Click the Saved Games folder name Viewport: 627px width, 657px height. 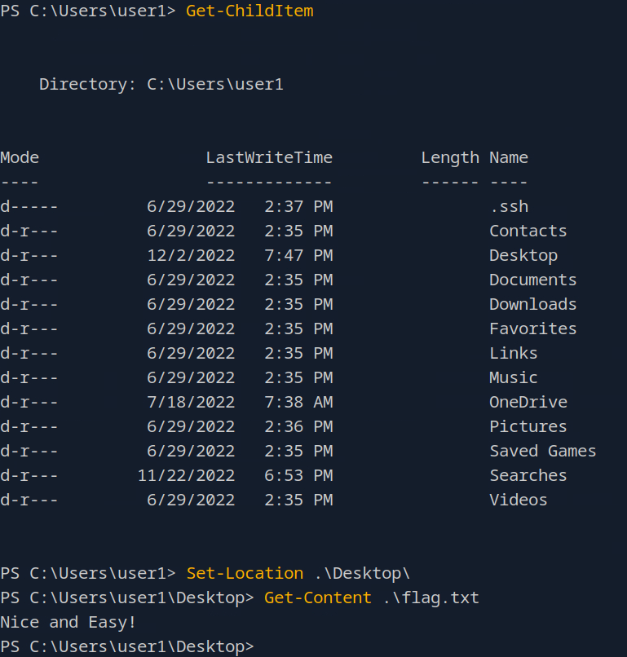pyautogui.click(x=542, y=452)
